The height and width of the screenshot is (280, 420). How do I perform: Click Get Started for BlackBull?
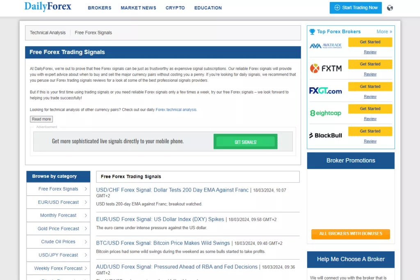pos(370,131)
